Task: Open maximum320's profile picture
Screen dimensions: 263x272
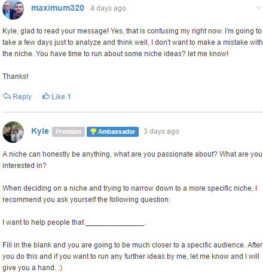Action: pos(13,9)
